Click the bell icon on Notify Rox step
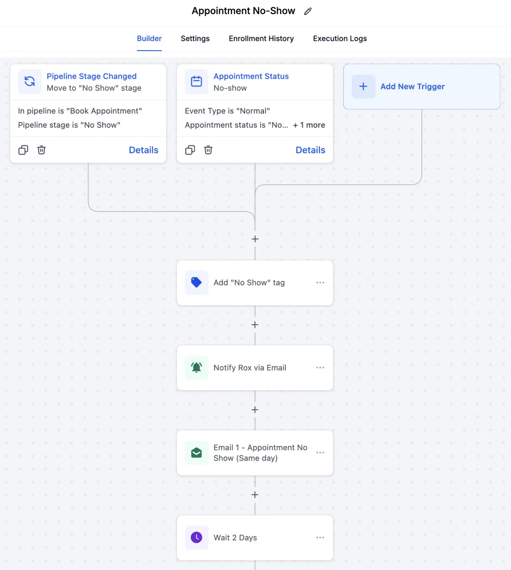This screenshot has height=570, width=511. click(x=196, y=368)
